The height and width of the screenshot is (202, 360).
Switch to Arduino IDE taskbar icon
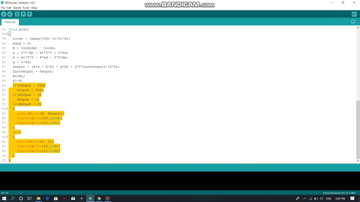click(90, 198)
